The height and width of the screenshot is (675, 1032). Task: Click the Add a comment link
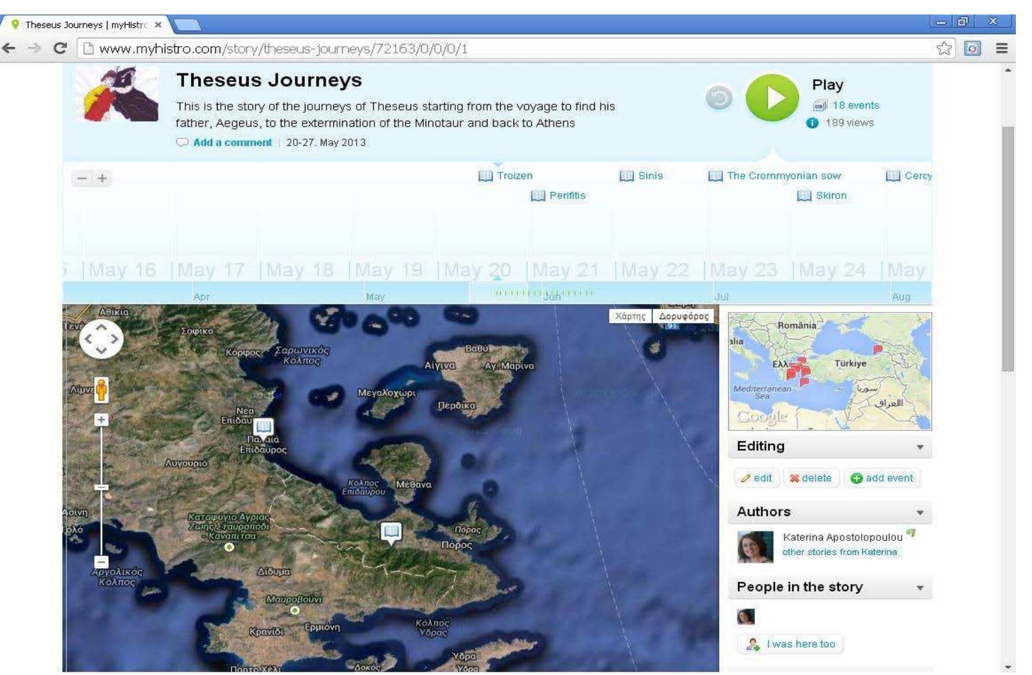(233, 142)
